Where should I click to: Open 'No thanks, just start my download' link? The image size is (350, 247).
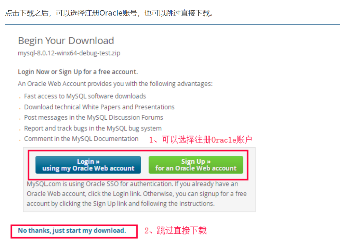pyautogui.click(x=72, y=230)
